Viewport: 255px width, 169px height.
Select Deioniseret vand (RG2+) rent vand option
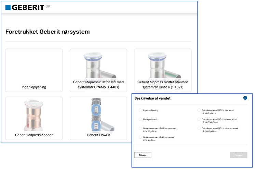click(x=199, y=110)
